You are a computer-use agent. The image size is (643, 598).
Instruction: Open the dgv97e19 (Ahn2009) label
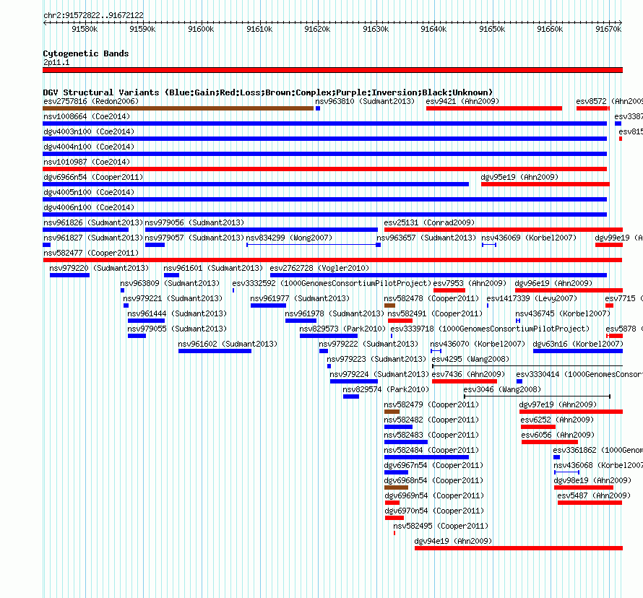coord(558,404)
